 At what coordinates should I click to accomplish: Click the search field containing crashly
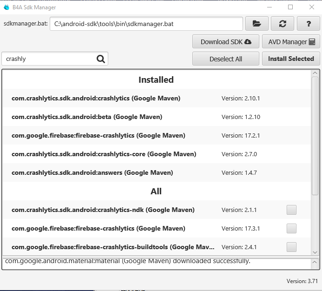(x=49, y=59)
